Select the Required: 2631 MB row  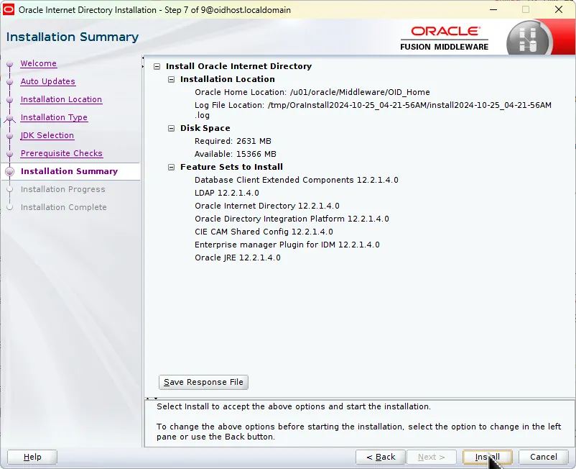233,141
